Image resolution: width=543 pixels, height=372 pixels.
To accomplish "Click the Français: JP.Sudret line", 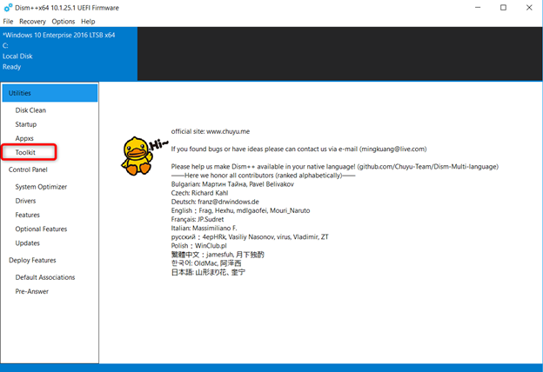I will coord(198,219).
